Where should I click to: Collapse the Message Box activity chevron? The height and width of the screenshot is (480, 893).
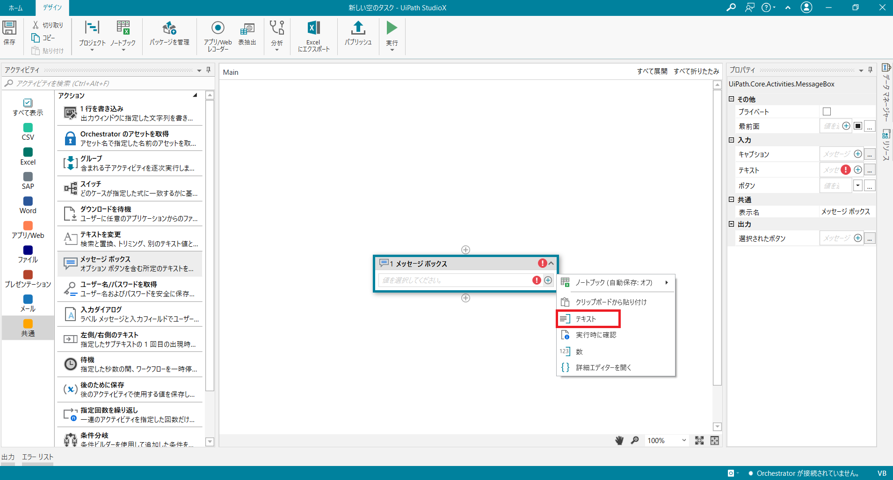click(552, 263)
